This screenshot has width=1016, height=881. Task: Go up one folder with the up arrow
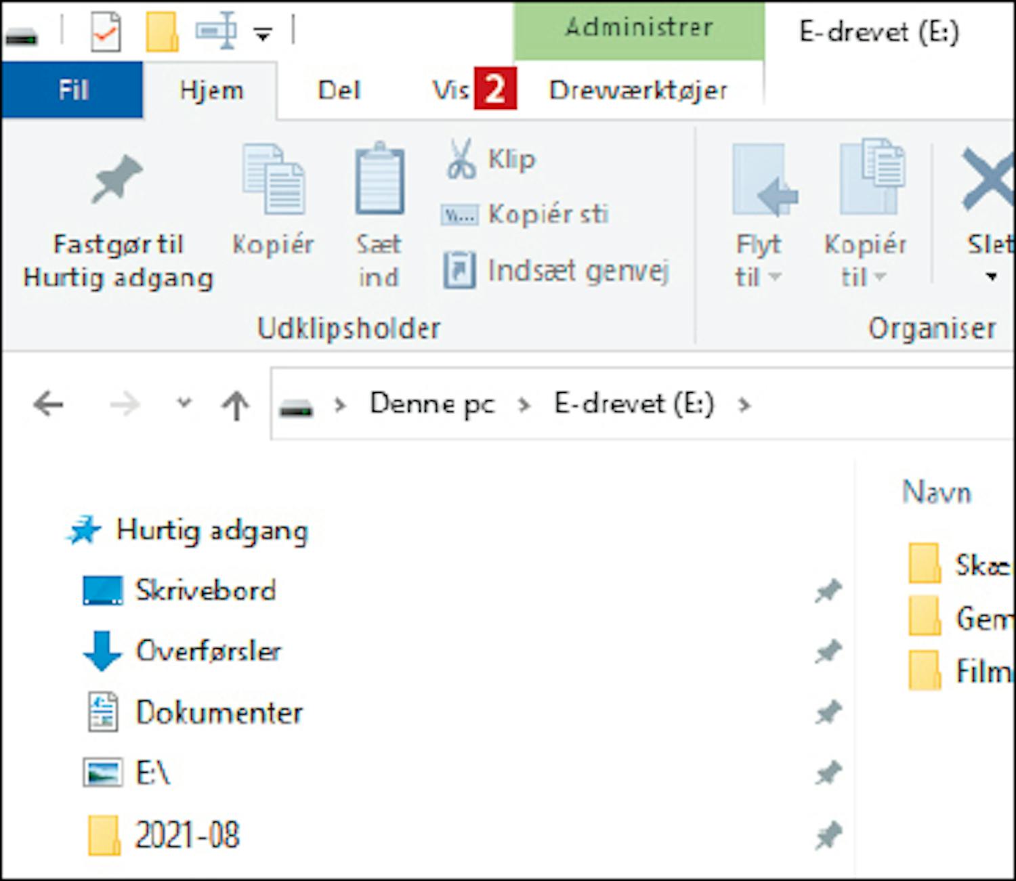236,406
